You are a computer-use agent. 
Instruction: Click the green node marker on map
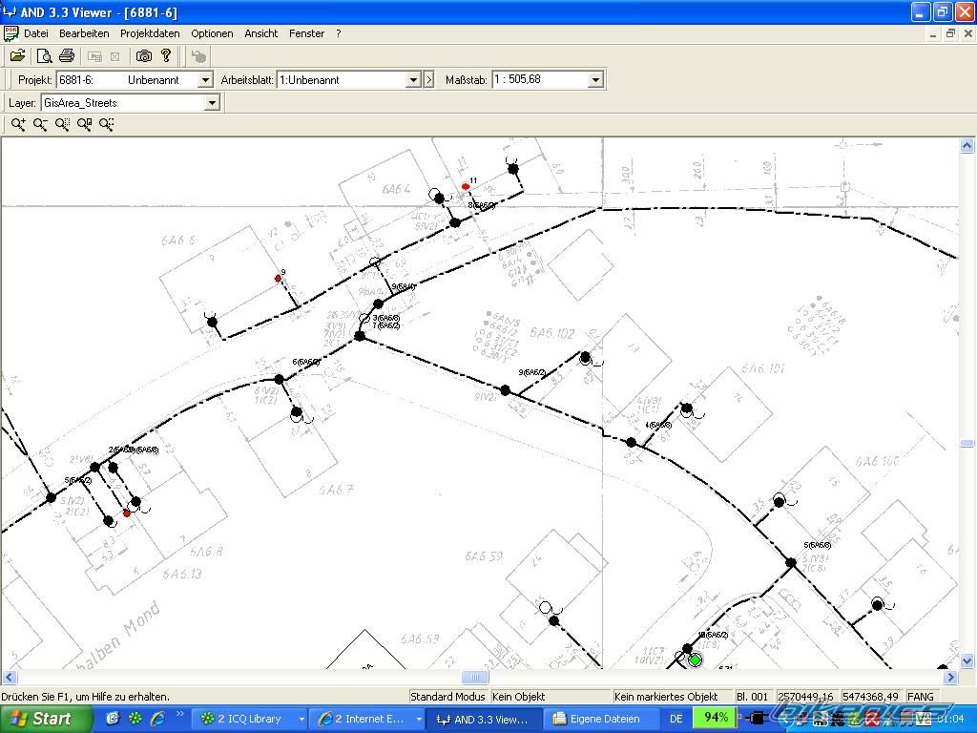pos(696,660)
